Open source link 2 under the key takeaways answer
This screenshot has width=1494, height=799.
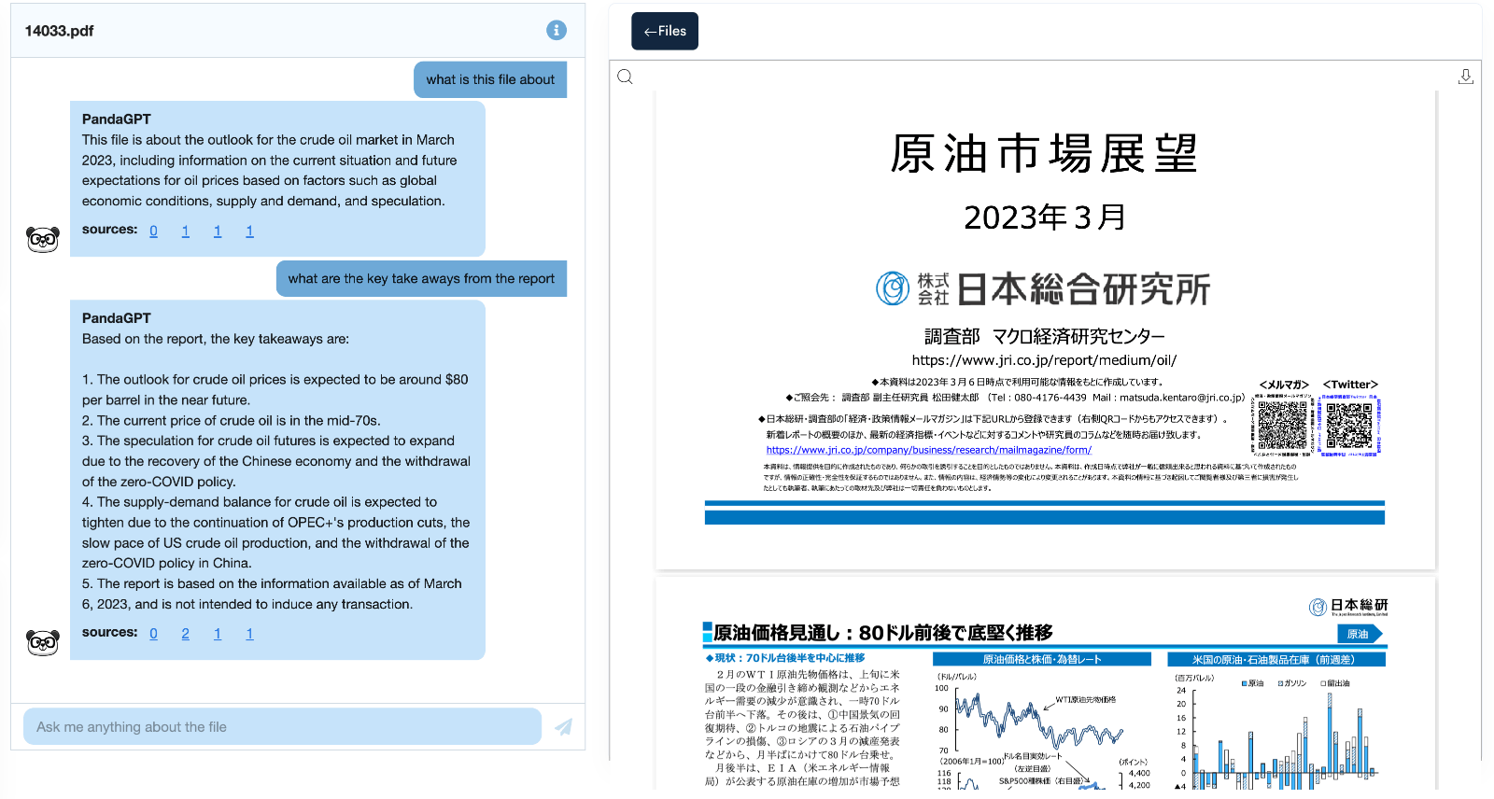185,634
